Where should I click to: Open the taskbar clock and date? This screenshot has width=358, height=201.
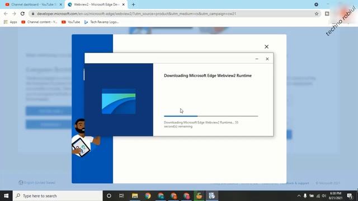pyautogui.click(x=336, y=196)
